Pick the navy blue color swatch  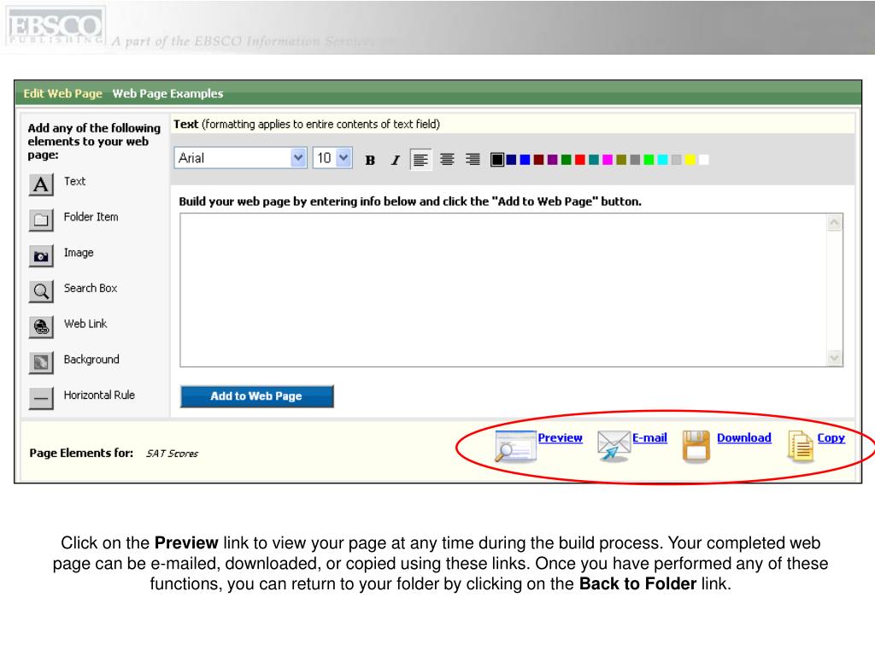tap(511, 160)
